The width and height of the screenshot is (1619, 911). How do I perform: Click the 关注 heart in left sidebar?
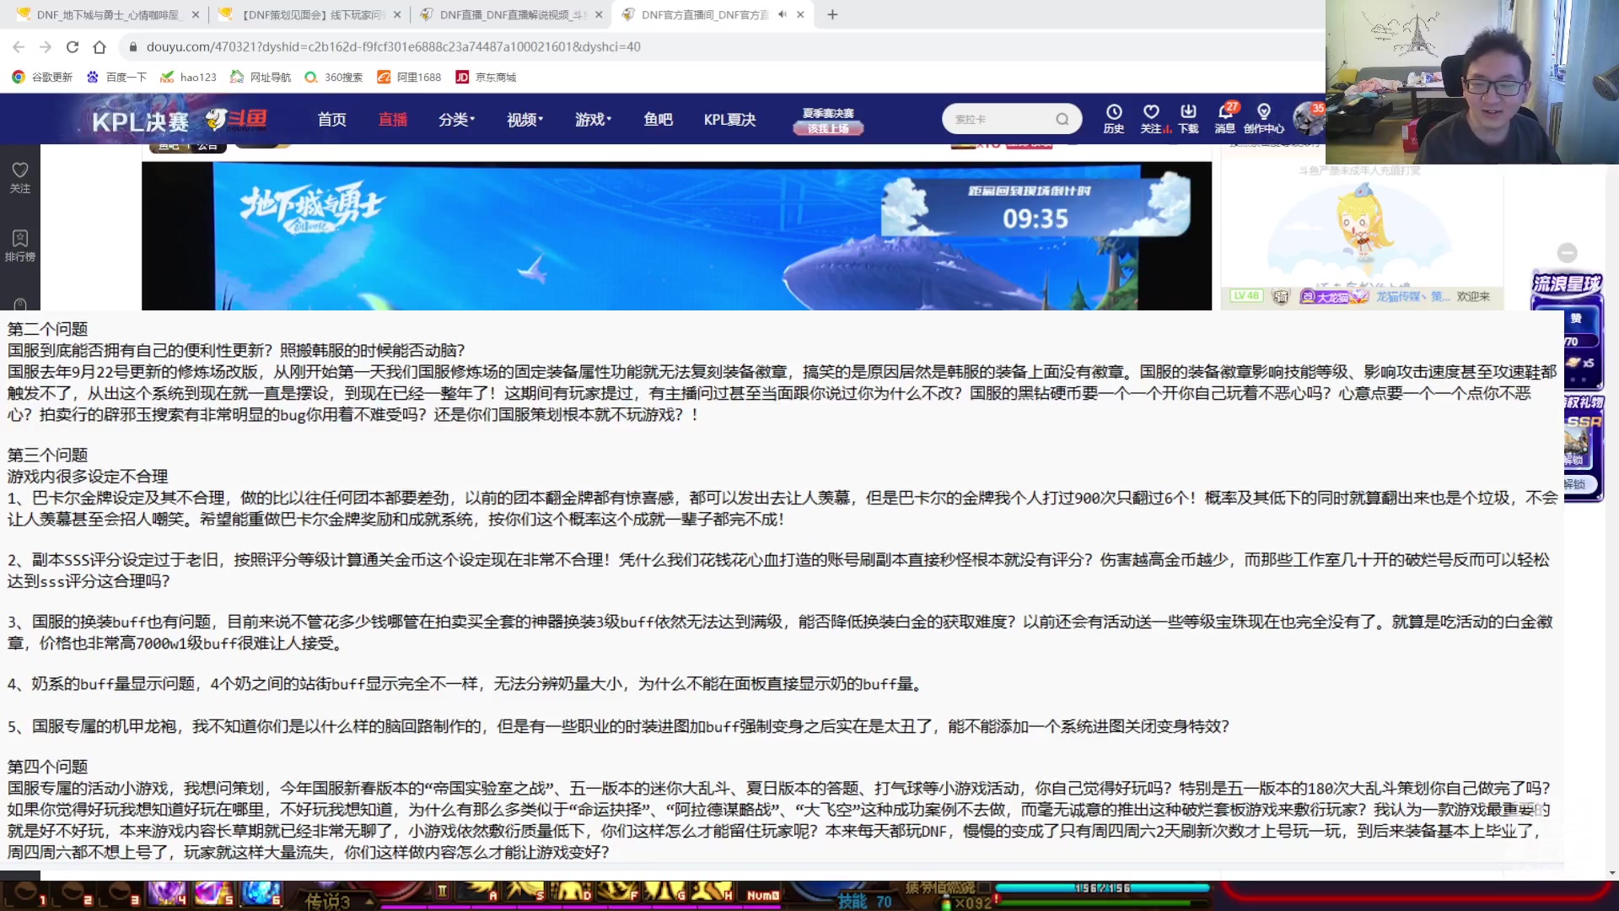pyautogui.click(x=19, y=177)
